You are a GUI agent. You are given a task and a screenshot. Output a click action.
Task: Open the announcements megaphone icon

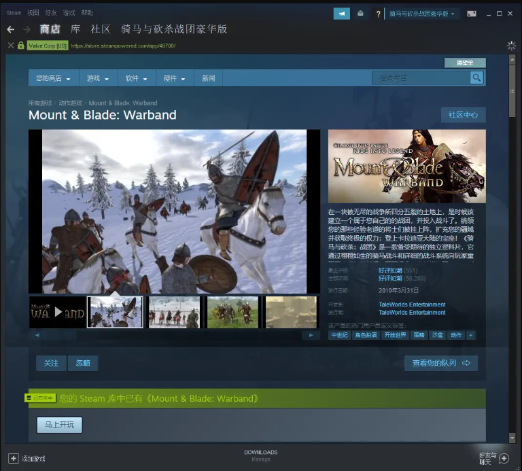341,14
